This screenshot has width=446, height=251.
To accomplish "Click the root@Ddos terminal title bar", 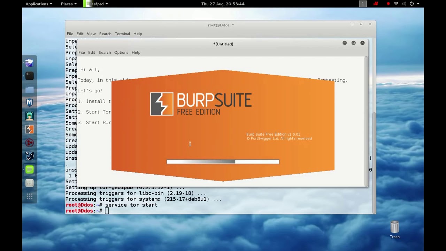I will [x=221, y=25].
